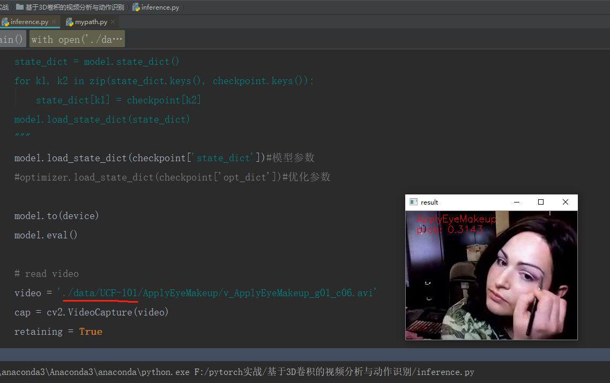This screenshot has height=383, width=610.
Task: Click the 'for k1, k2 in zip' line
Action: pyautogui.click(x=164, y=81)
